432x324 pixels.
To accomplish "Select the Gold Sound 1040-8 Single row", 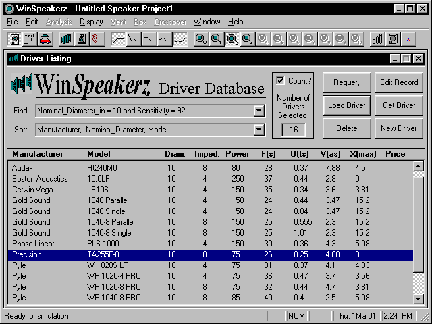I will click(211, 232).
